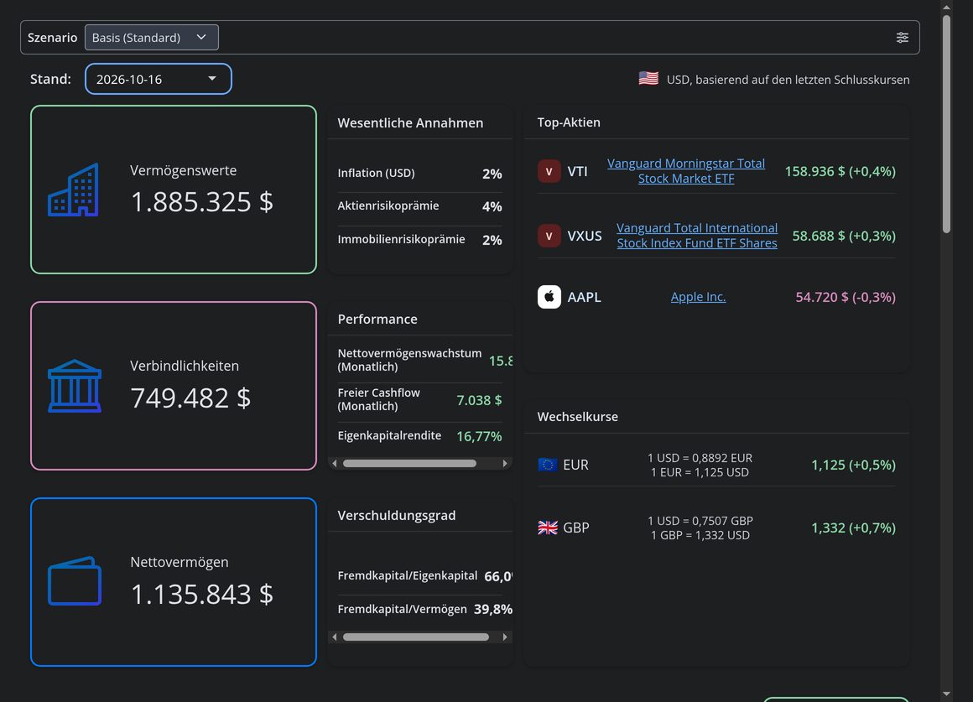Click the AAPL ticker symbol
The height and width of the screenshot is (702, 973).
584,297
